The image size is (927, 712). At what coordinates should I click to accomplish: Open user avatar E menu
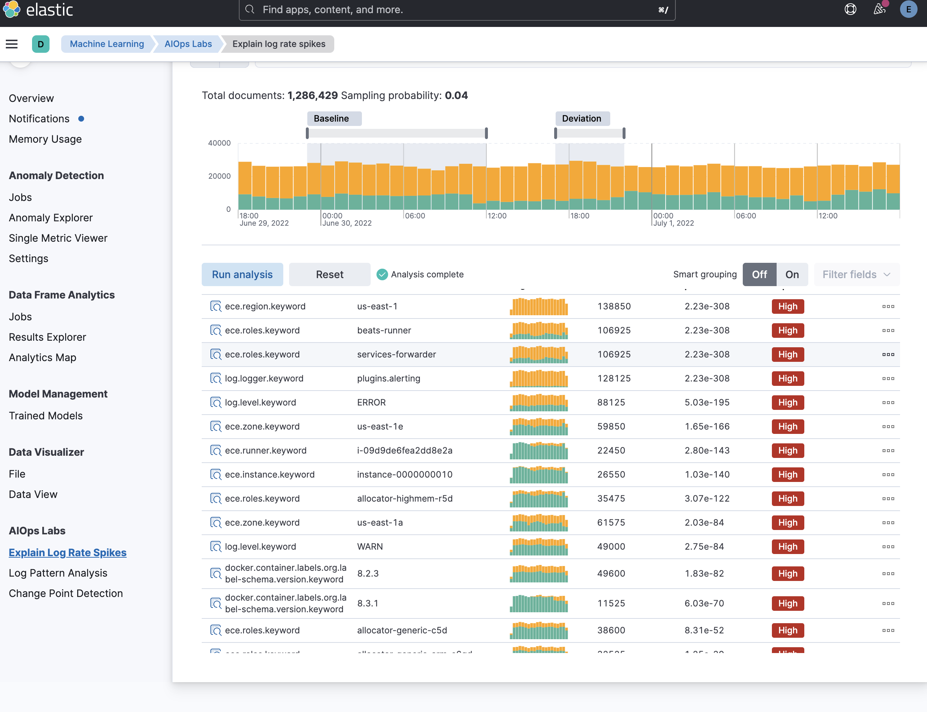908,9
